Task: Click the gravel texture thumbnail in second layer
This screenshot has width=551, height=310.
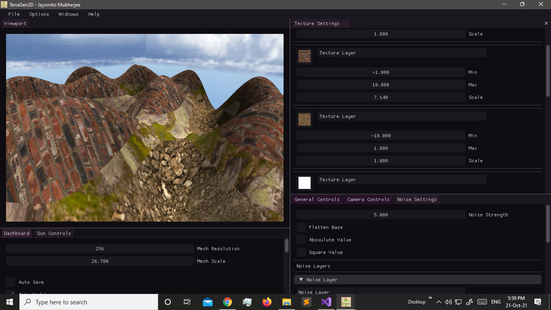Action: point(305,119)
